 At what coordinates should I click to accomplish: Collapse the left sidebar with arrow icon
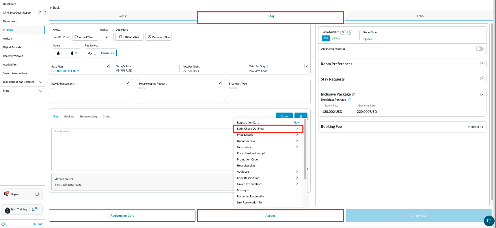click(45, 12)
